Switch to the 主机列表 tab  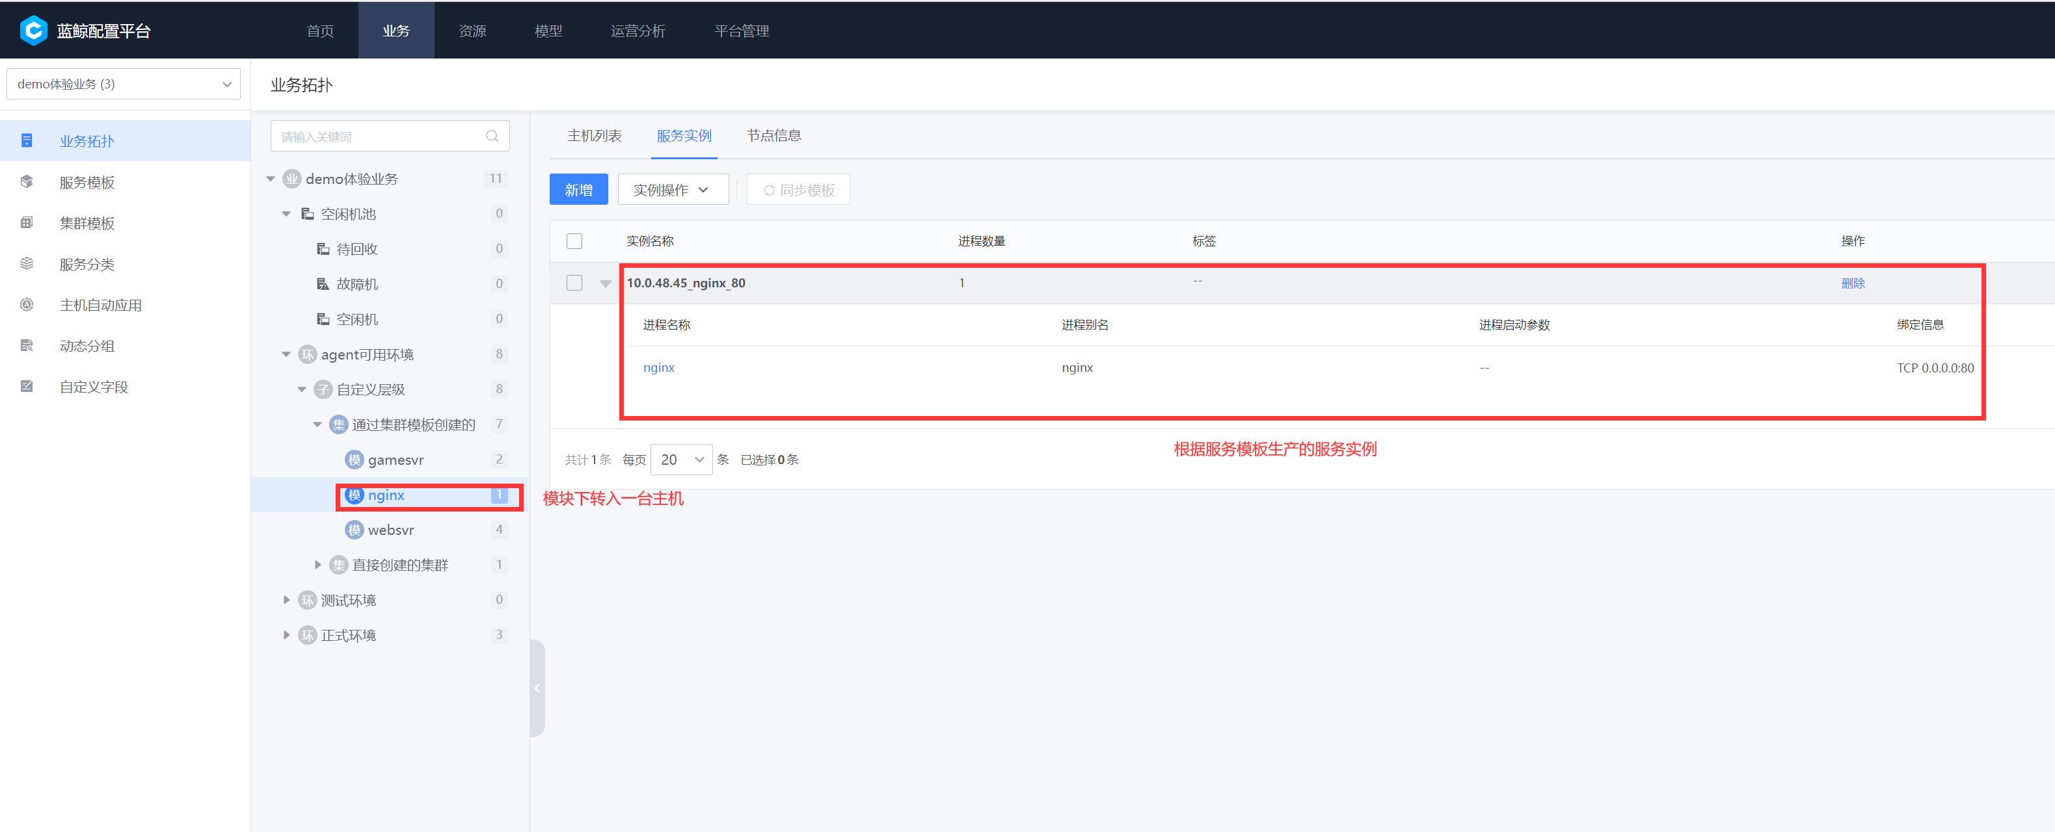pos(595,135)
